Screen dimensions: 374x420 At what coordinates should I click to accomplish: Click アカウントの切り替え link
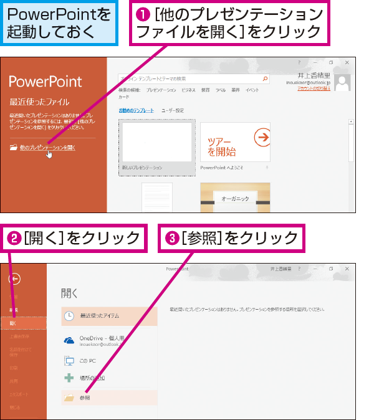pyautogui.click(x=314, y=88)
